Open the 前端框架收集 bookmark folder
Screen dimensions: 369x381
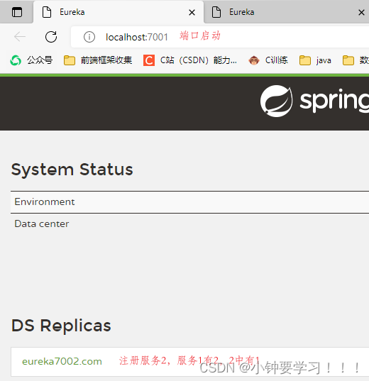[x=98, y=60]
